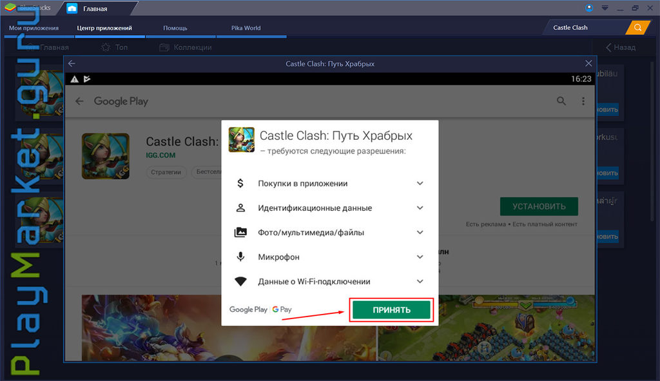Click the Назад back link
660x381 pixels.
click(621, 47)
